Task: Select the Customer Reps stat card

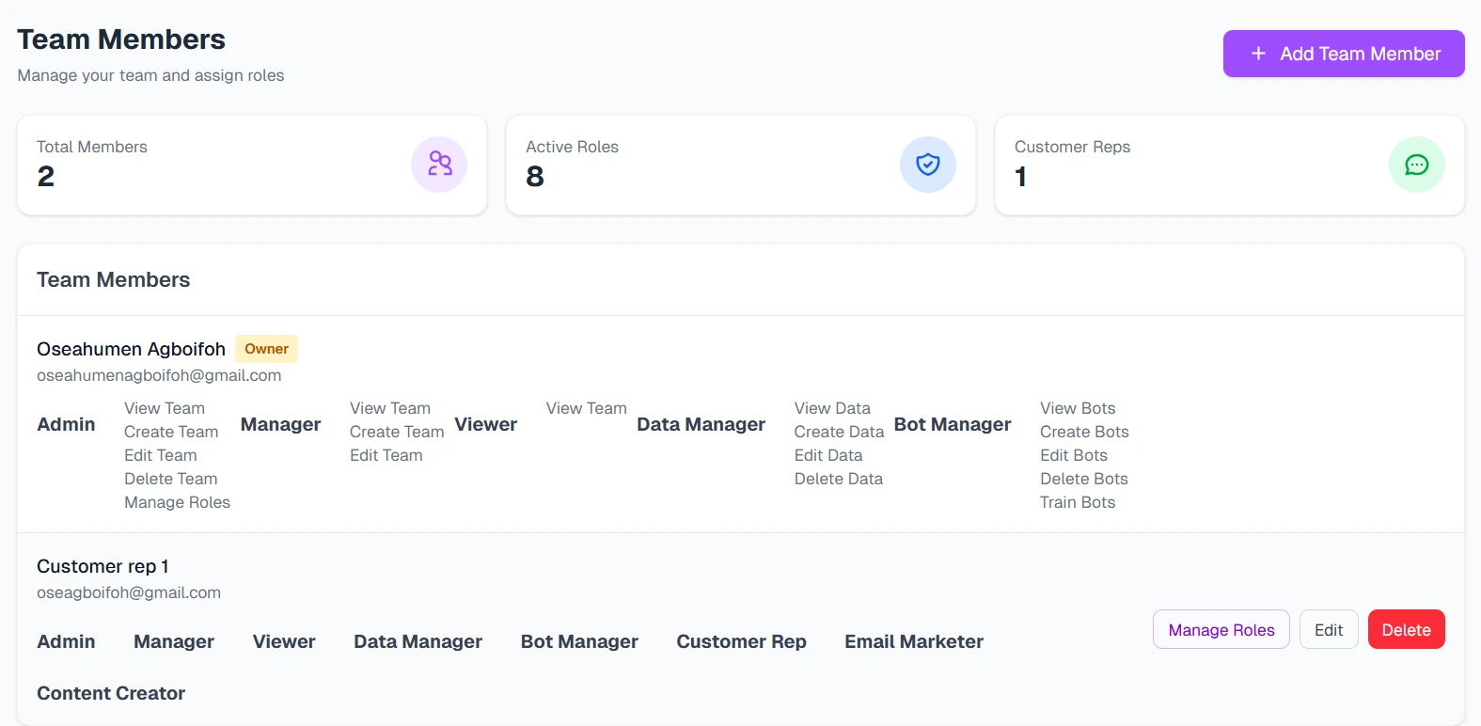Action: (1229, 166)
